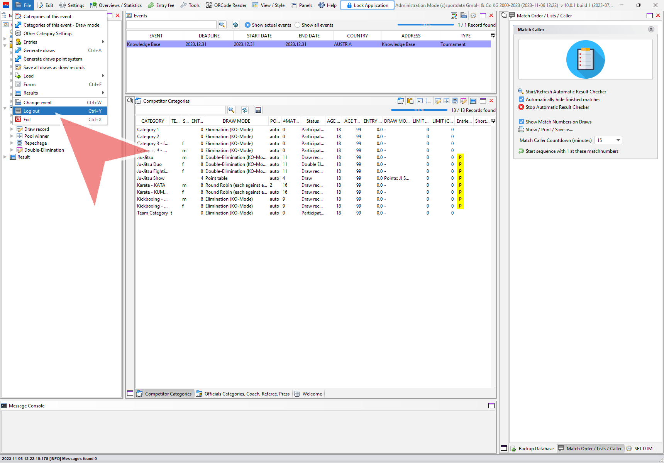Expand the Entries submenu

pos(103,42)
